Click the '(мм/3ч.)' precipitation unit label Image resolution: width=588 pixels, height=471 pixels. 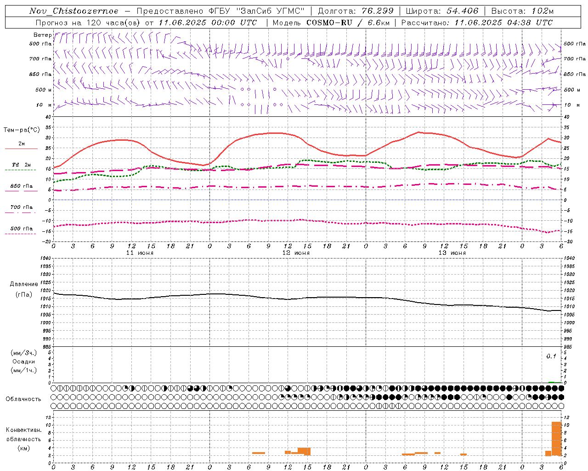tap(24, 353)
